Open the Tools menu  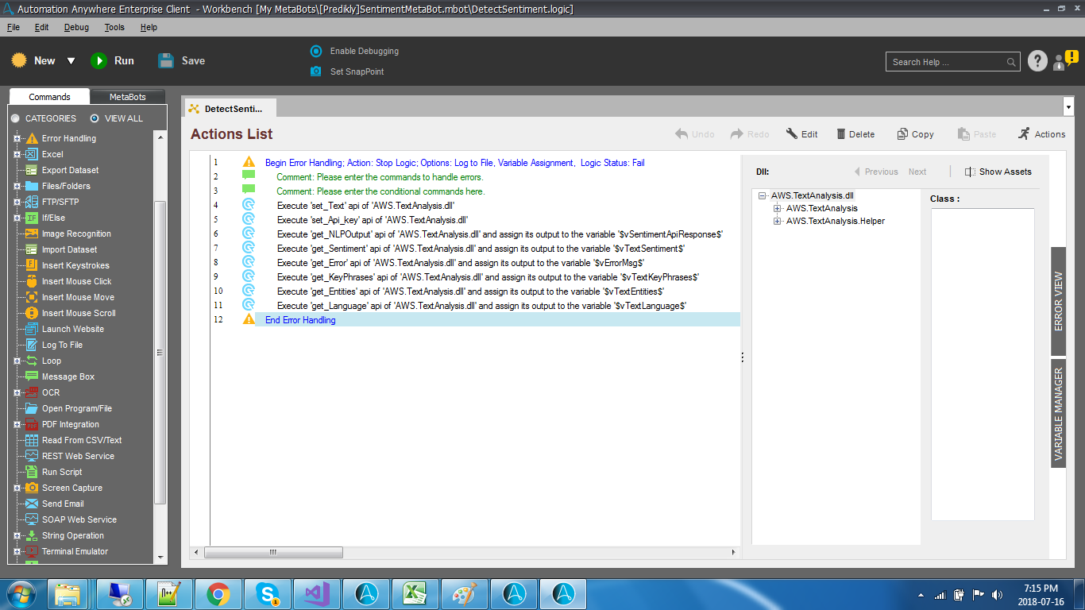(114, 27)
